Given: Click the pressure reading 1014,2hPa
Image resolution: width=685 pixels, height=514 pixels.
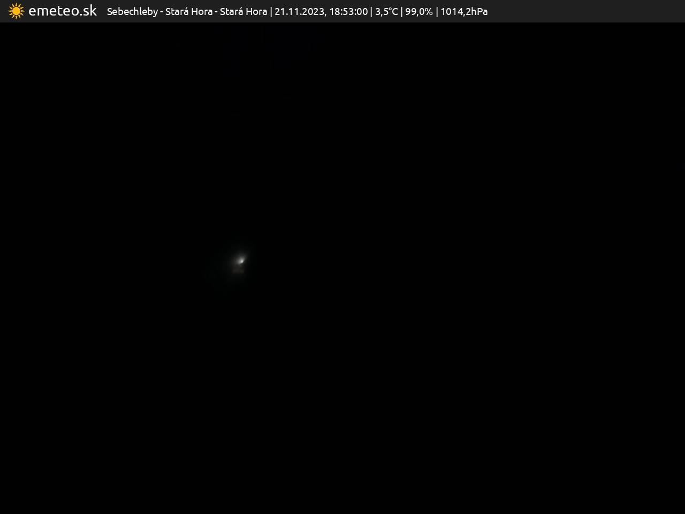Looking at the screenshot, I should pyautogui.click(x=464, y=12).
